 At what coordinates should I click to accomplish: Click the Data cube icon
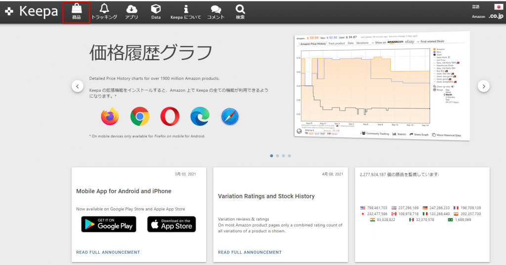[156, 9]
